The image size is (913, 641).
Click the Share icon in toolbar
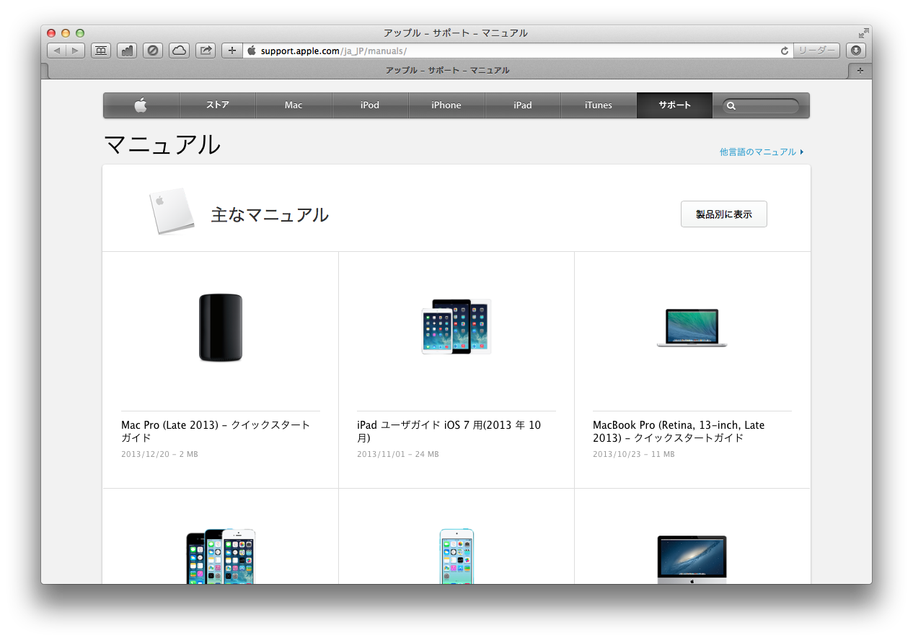[x=206, y=51]
